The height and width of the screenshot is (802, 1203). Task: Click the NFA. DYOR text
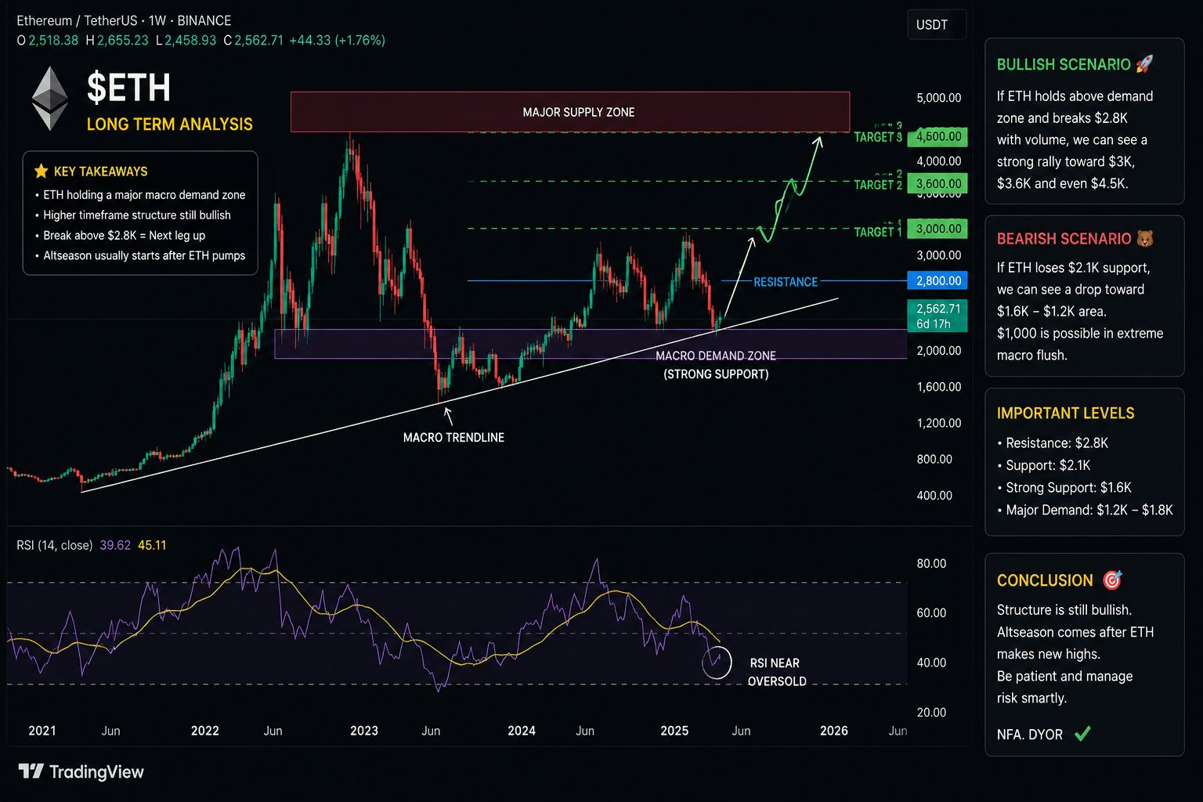[1030, 735]
